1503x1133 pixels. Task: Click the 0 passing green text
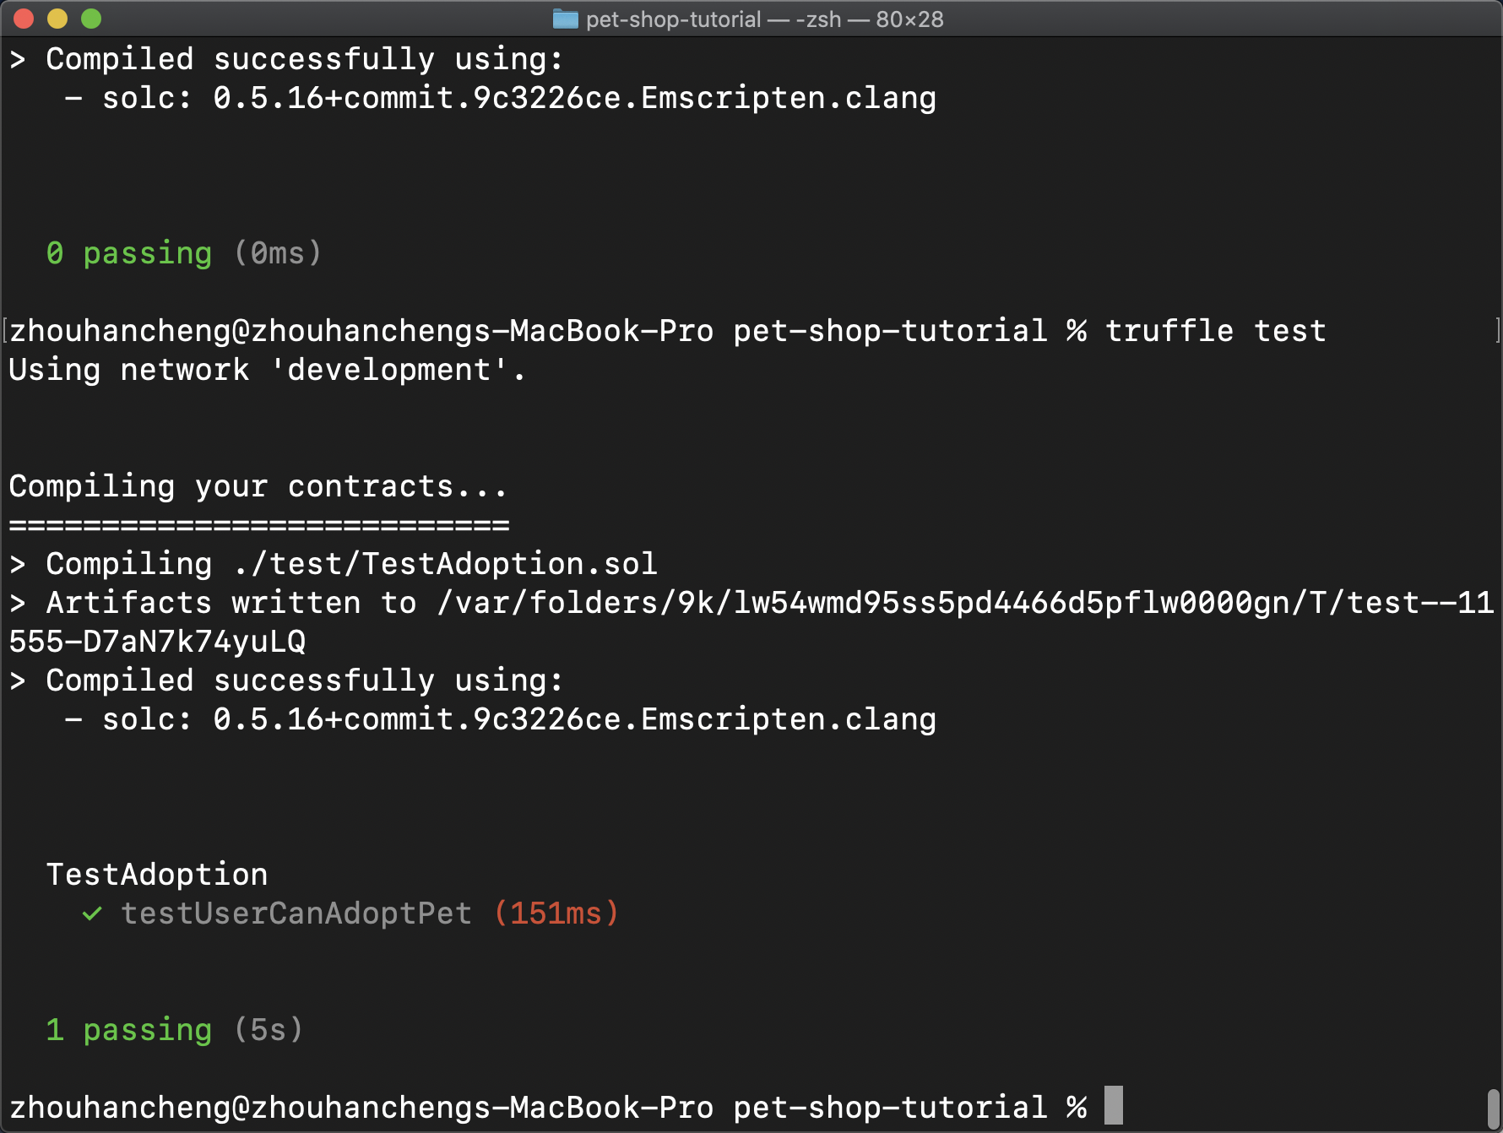pyautogui.click(x=131, y=252)
